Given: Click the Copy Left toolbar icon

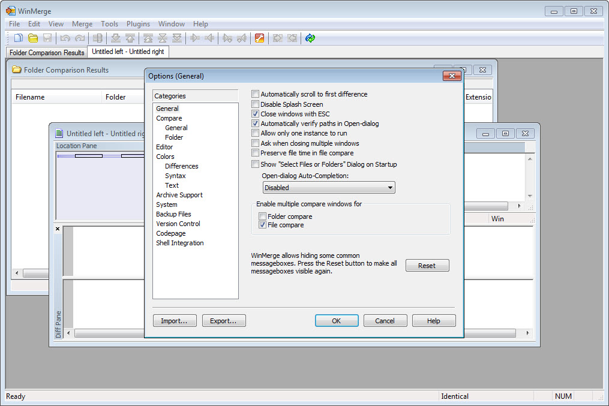Looking at the screenshot, I should pos(210,38).
